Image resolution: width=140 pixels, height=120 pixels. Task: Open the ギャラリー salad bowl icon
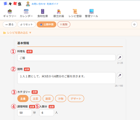(10, 12)
